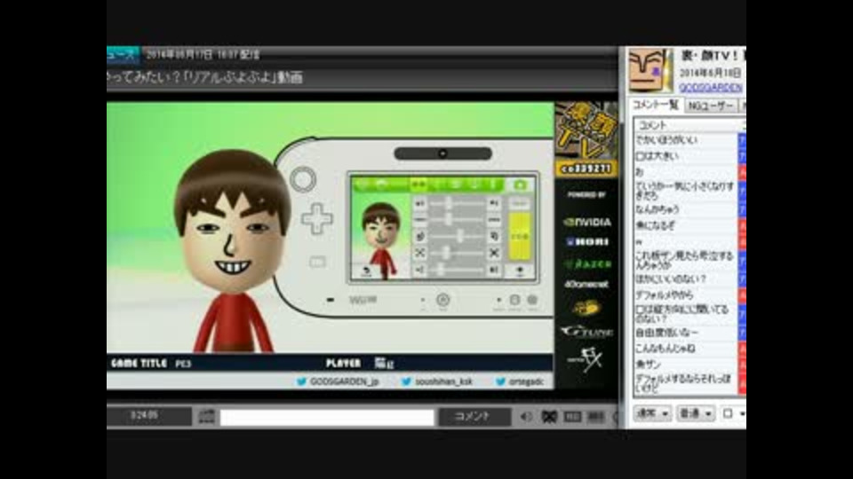Viewport: 853px width, 479px height.
Task: Switch to the NGユーザー tab
Action: pos(711,106)
